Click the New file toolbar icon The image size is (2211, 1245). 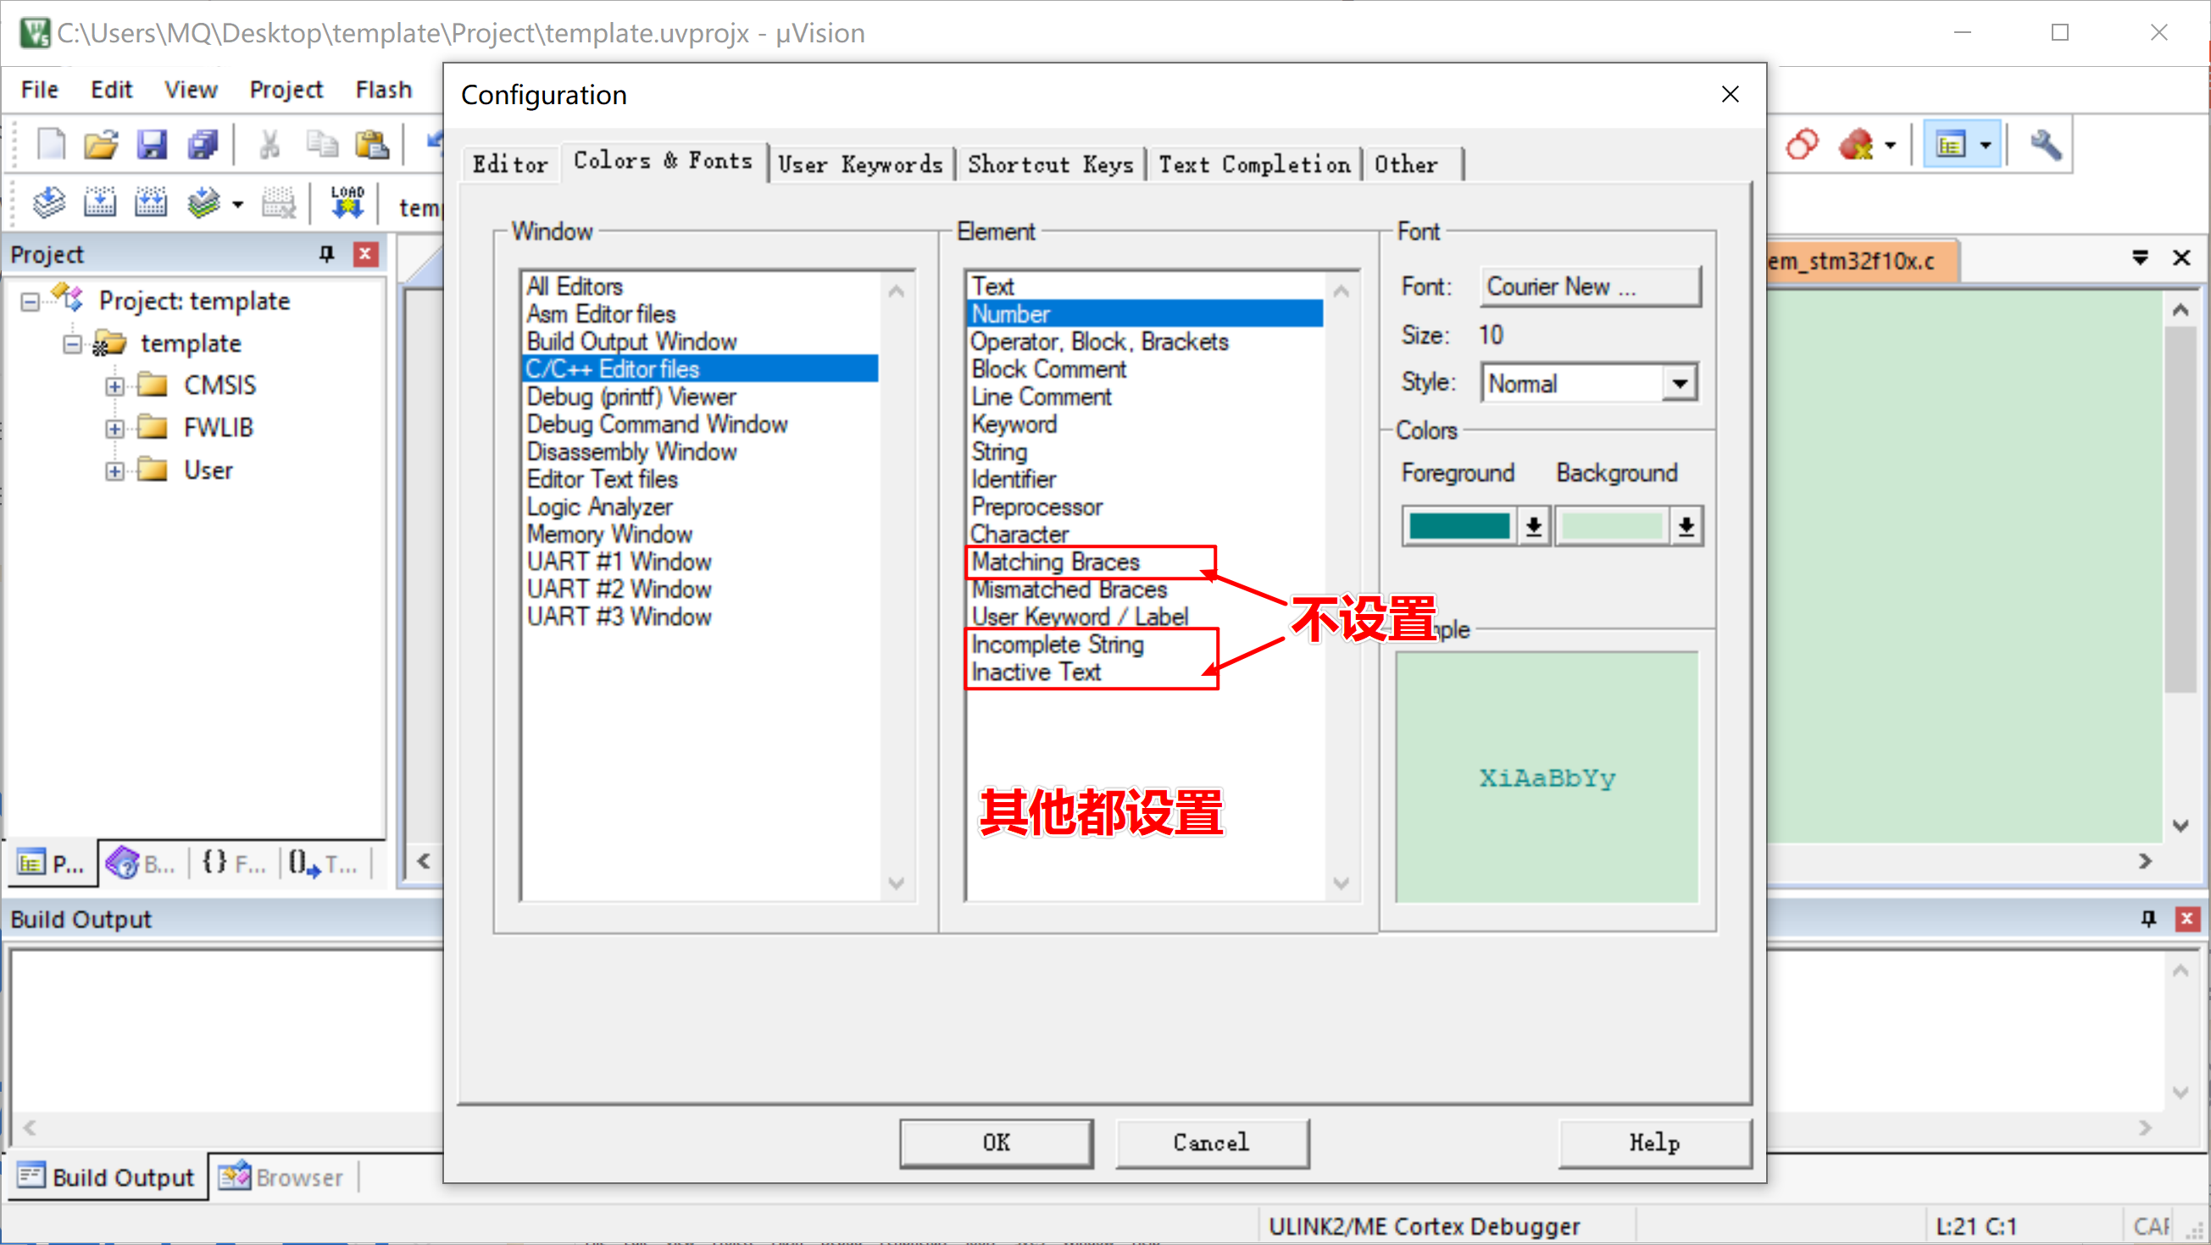point(51,144)
